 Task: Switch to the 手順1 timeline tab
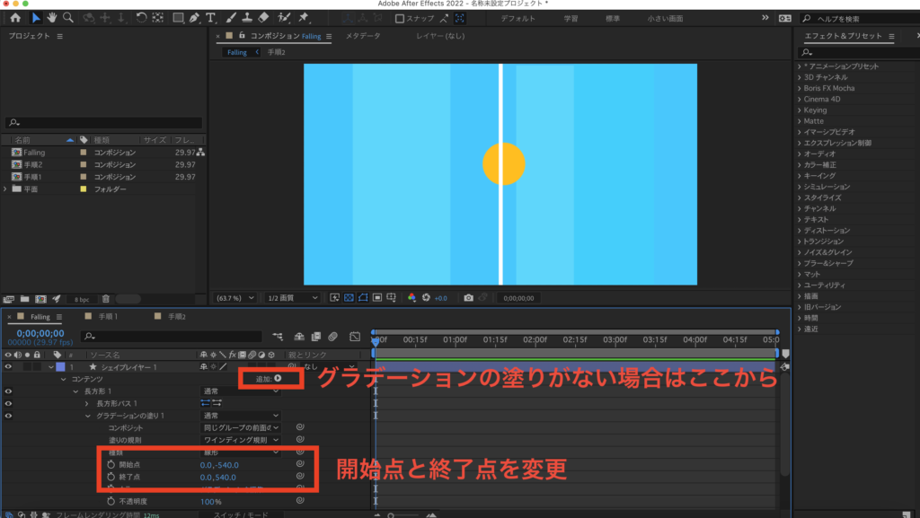tap(108, 317)
